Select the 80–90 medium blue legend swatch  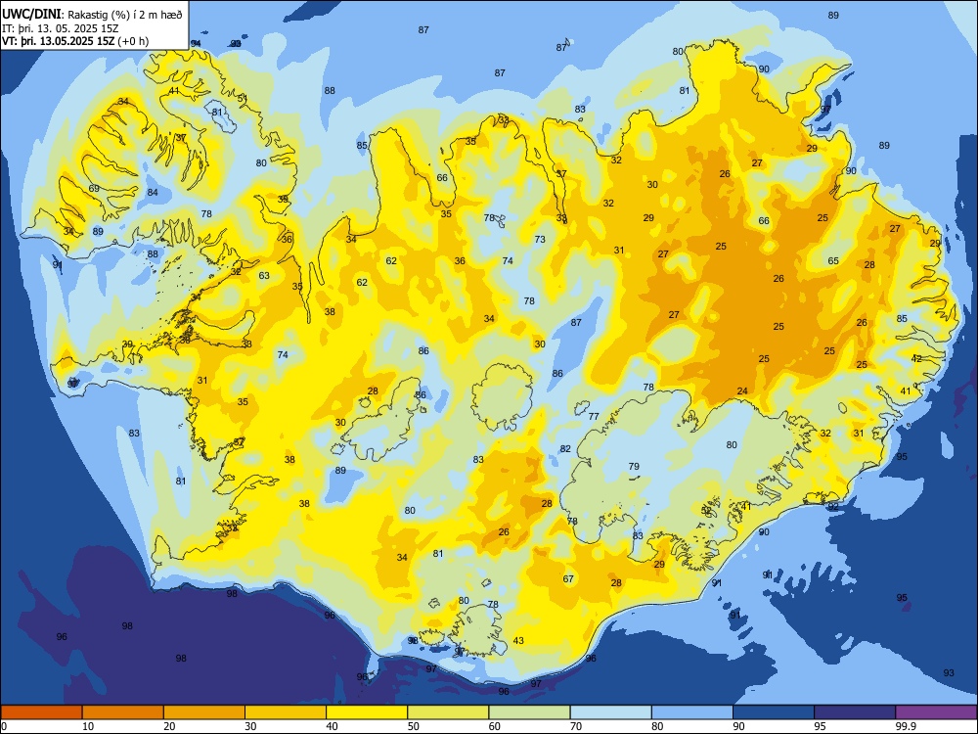[x=692, y=712]
